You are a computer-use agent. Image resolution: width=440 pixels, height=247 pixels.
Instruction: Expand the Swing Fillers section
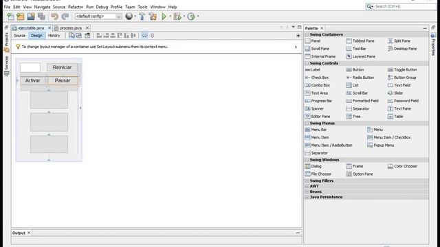pyautogui.click(x=307, y=181)
